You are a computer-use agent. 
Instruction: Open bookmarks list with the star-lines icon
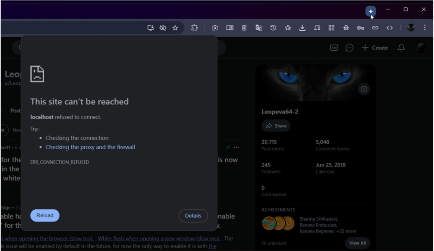pos(288,28)
